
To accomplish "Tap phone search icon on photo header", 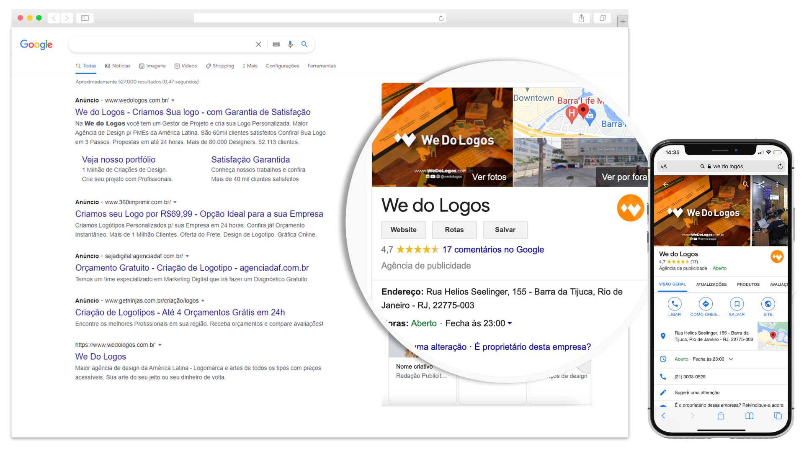I will click(745, 184).
